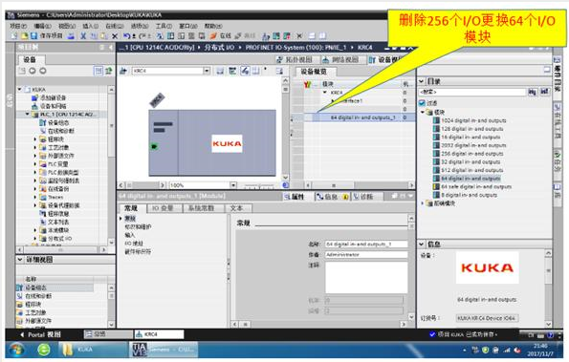The height and width of the screenshot is (362, 569).
Task: Click the catalog search input field
Action: pos(472,92)
